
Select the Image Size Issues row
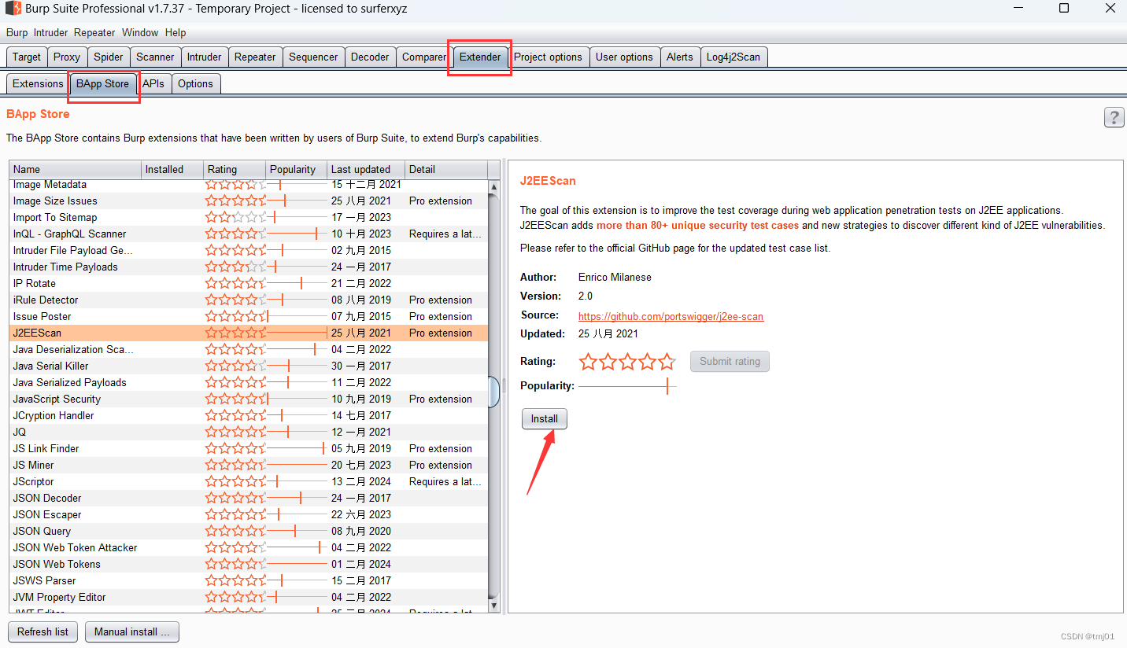[x=249, y=201]
